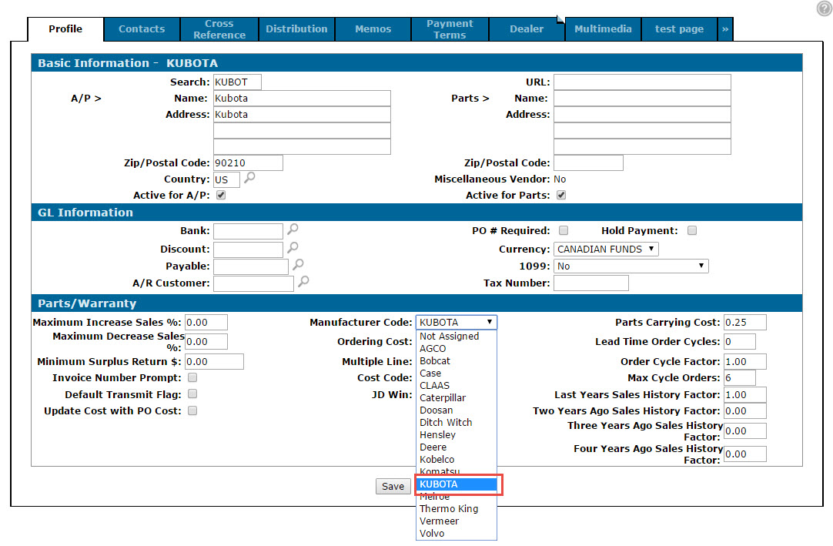833x546 pixels.
Task: Toggle Active for A/P checkbox
Action: [x=221, y=195]
